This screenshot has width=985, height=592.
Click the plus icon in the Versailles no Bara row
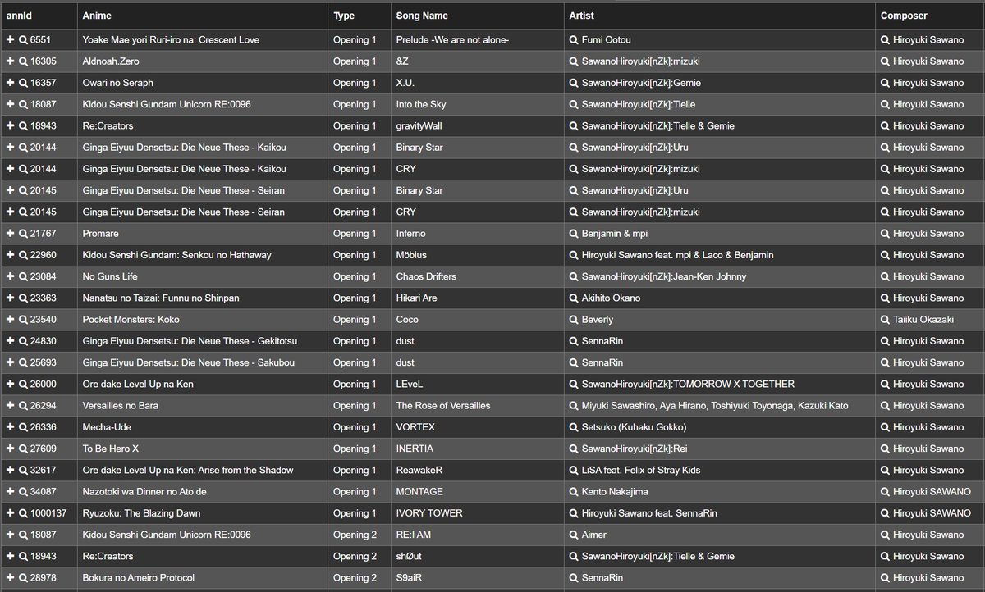tap(11, 405)
